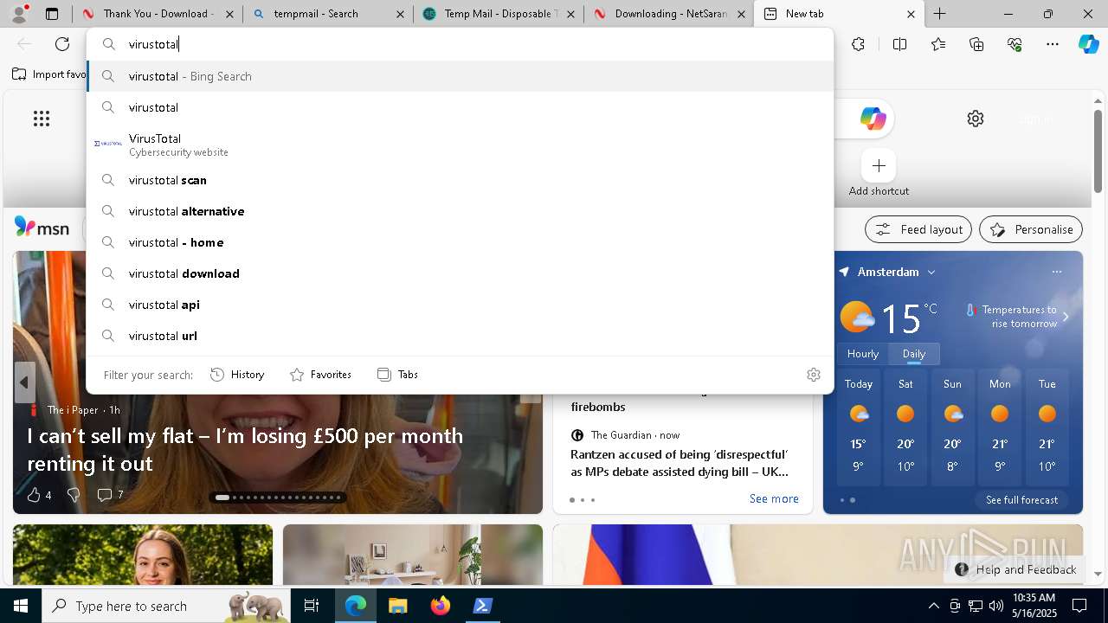
Task: Select the VirusTotal Cybersecurity website suggestion
Action: point(460,145)
